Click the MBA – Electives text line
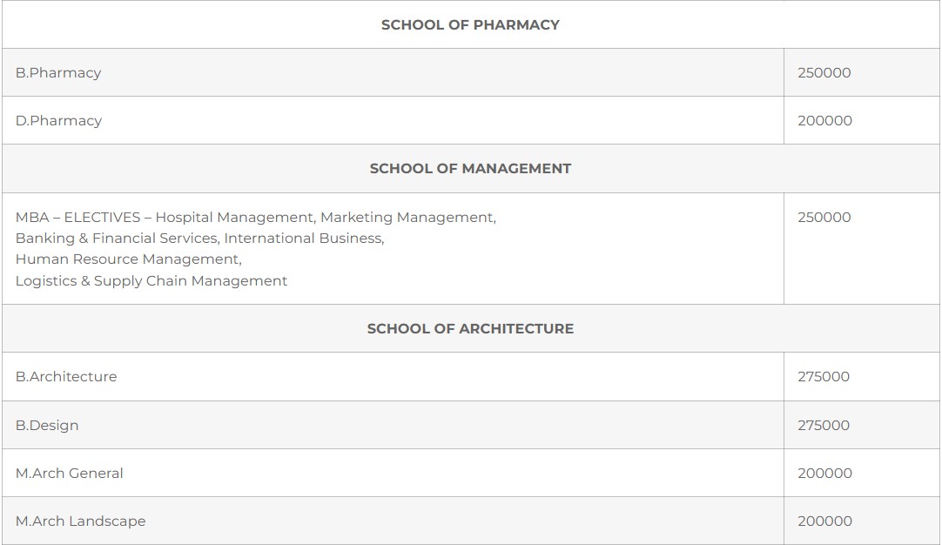942x545 pixels. coord(255,218)
